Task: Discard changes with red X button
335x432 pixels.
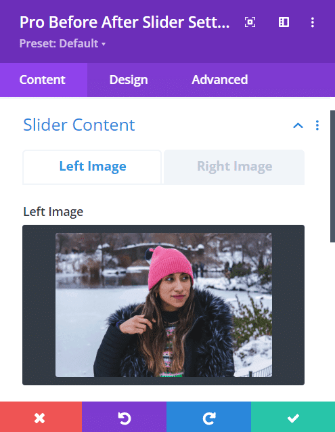Action: [41, 417]
